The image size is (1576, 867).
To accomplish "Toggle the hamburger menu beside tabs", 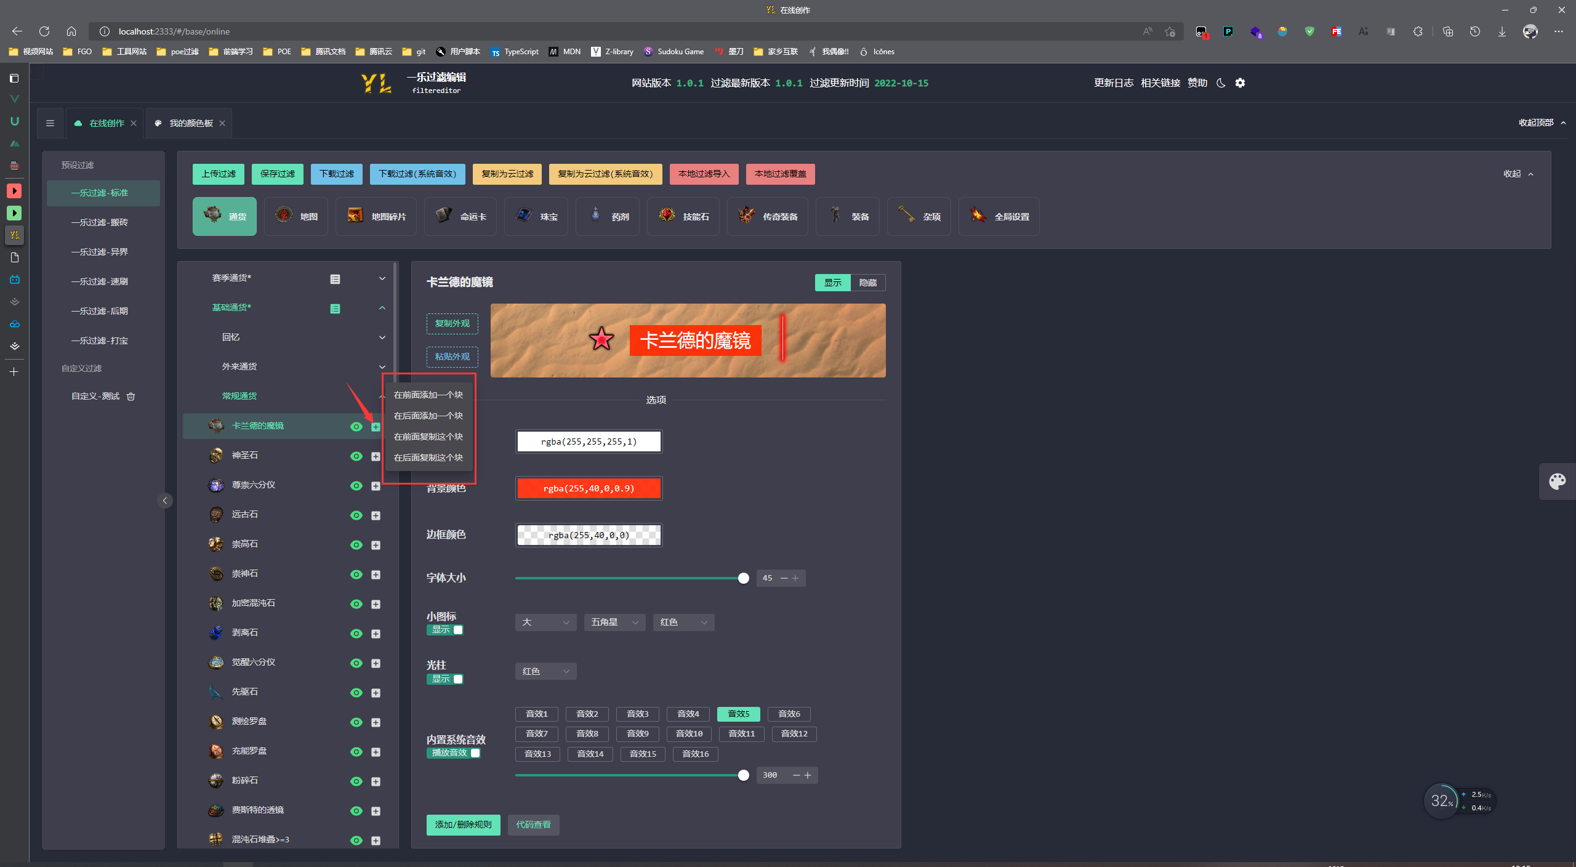I will pyautogui.click(x=50, y=123).
